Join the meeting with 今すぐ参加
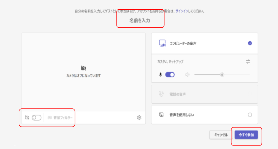 (246, 135)
